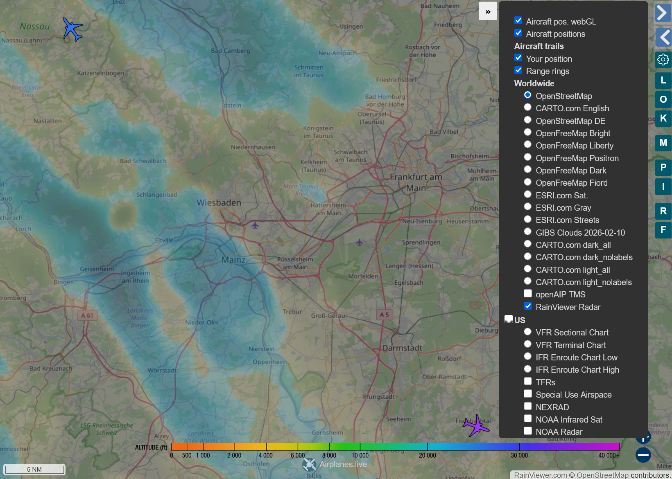Select the ESRI.com Sat. base map

tap(528, 195)
